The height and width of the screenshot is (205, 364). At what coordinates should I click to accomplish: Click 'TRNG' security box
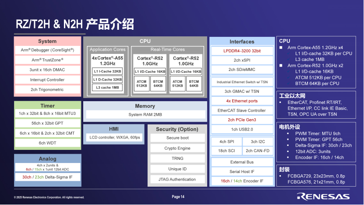pos(177,159)
